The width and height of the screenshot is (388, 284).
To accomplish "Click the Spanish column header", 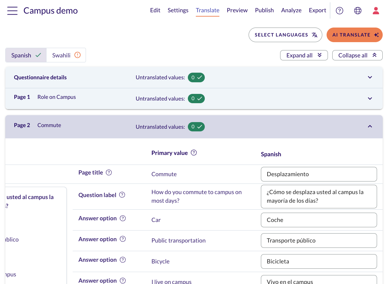I will [271, 154].
